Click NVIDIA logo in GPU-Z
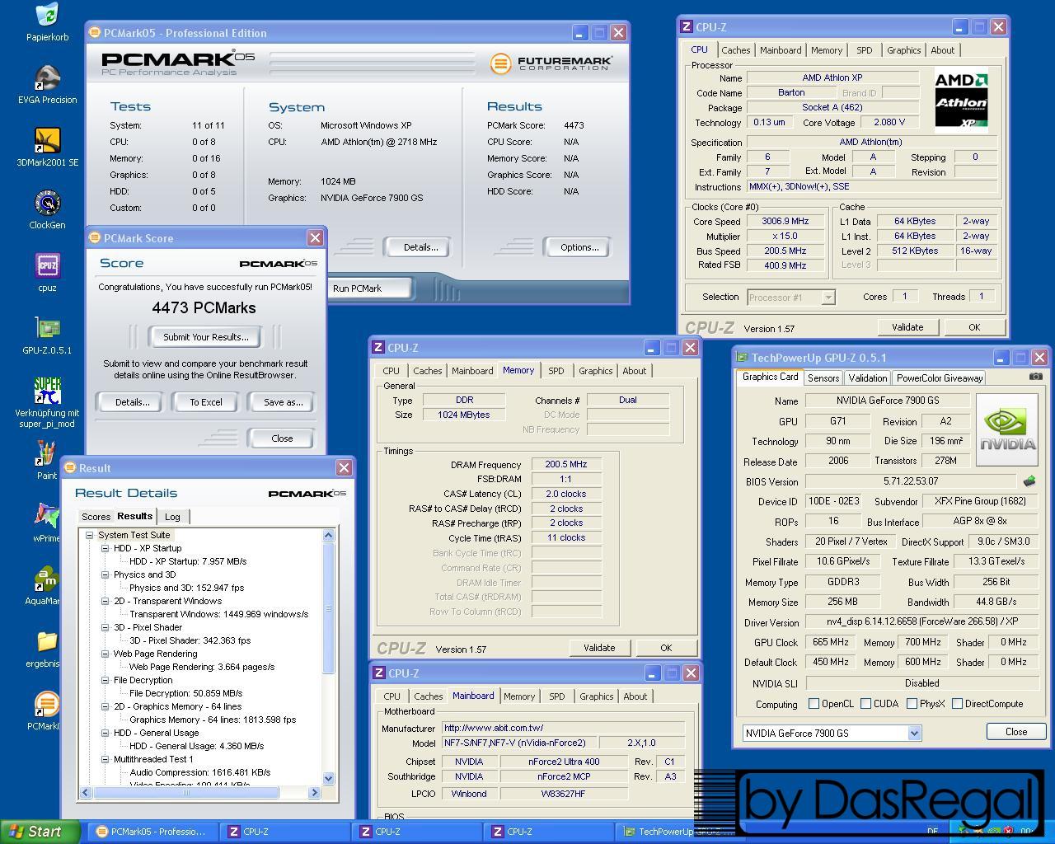 point(1006,429)
